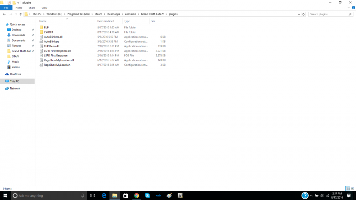Select LSPD First Response PDB file

pyautogui.click(x=56, y=55)
